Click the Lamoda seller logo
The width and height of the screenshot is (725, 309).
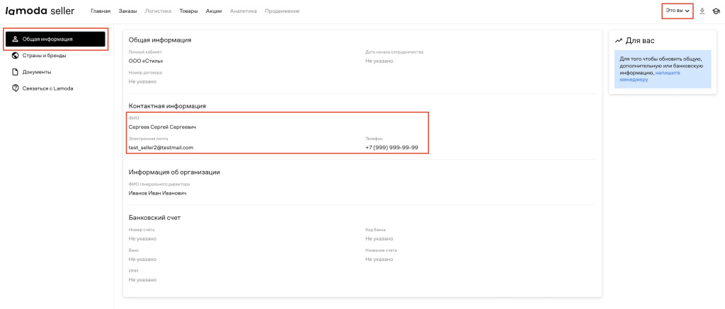(x=40, y=11)
